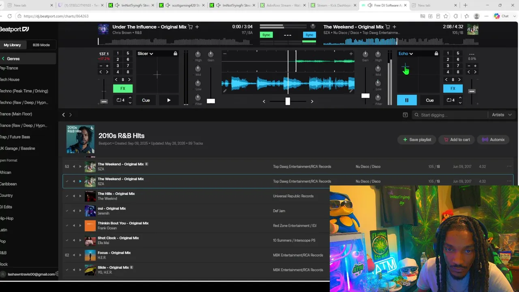The image size is (519, 292).
Task: Open the Artists search filter dropdown
Action: click(502, 115)
